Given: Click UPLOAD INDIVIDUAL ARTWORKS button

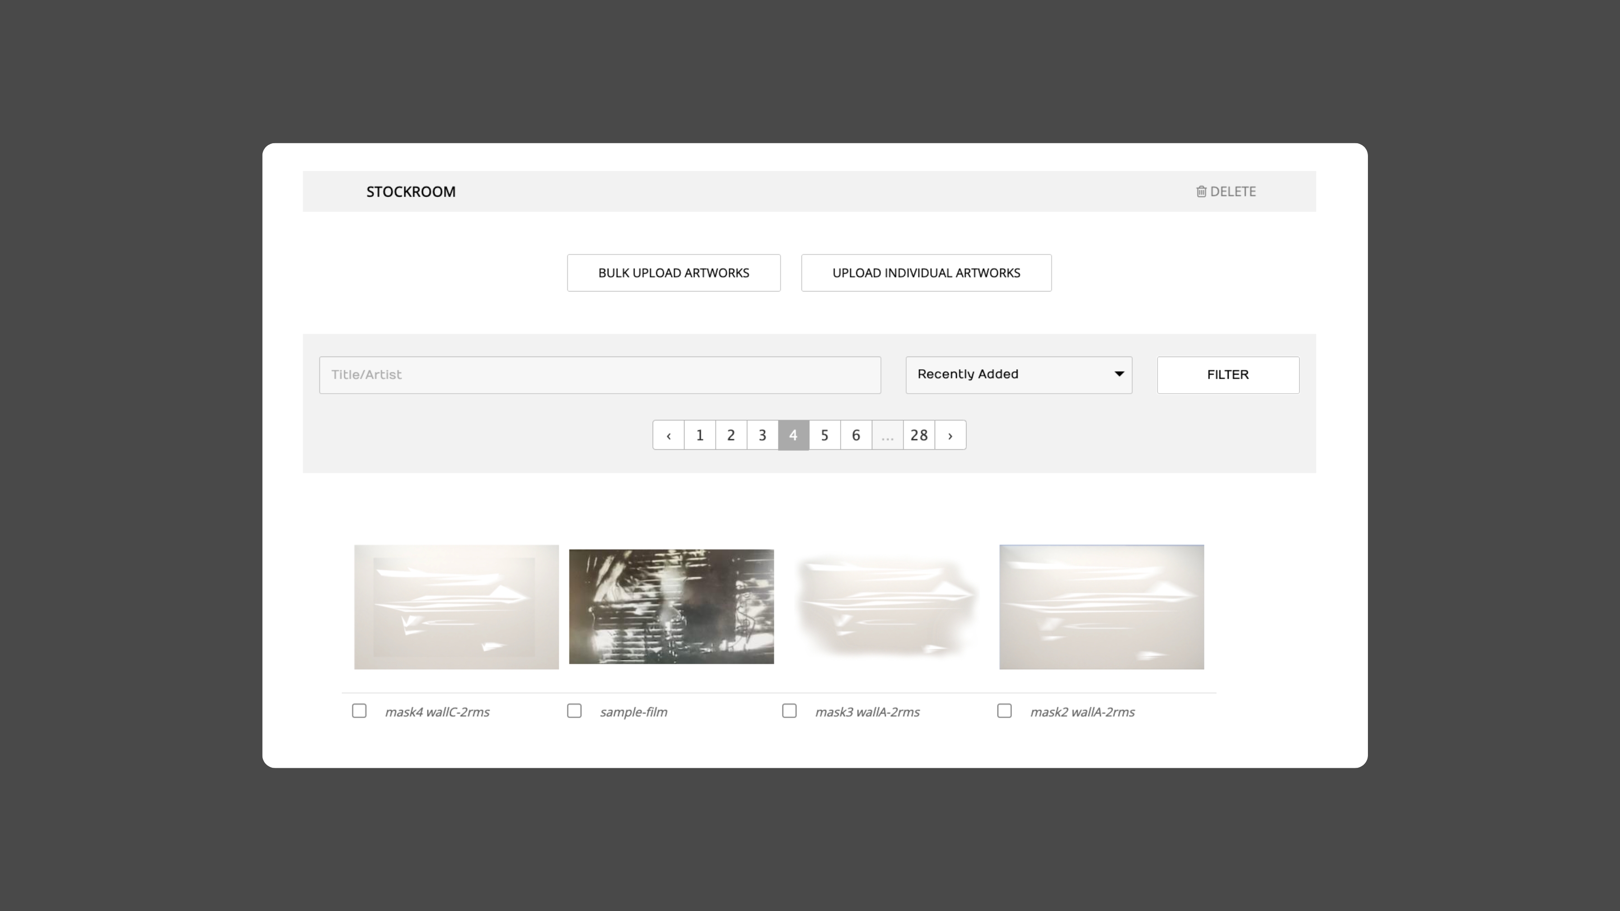Looking at the screenshot, I should (927, 273).
